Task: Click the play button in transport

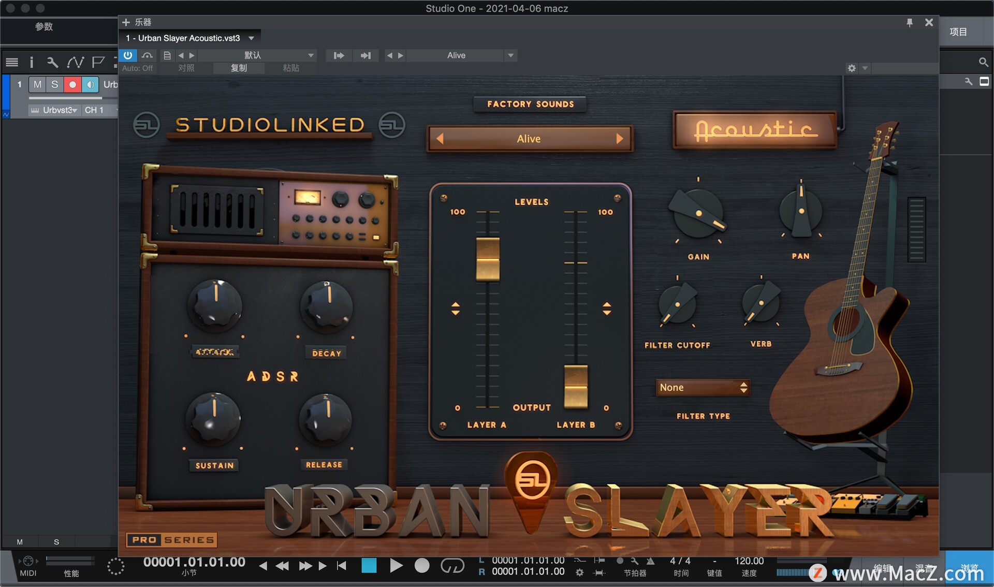Action: (396, 565)
